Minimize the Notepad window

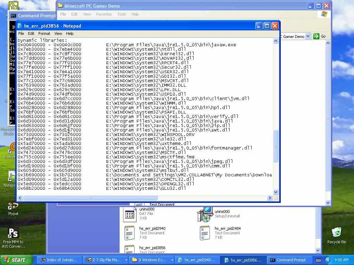(x=259, y=26)
